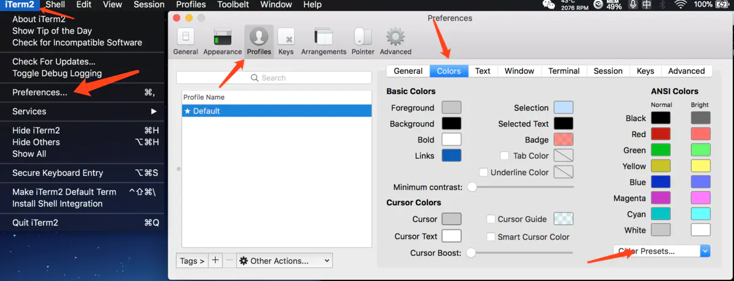Viewport: 734px width, 281px height.
Task: Switch to the Session tab
Action: click(x=608, y=71)
